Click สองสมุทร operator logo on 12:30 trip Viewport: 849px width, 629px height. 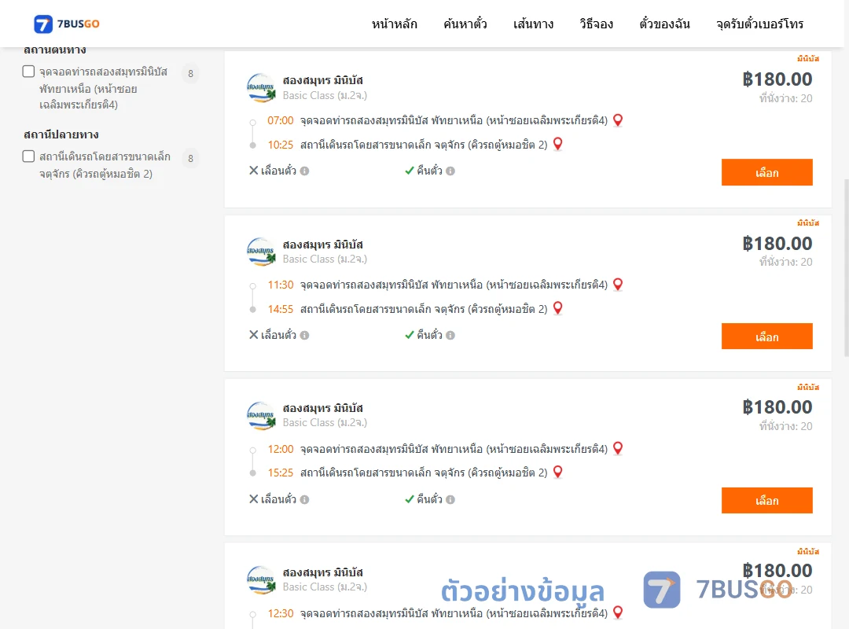tap(262, 579)
